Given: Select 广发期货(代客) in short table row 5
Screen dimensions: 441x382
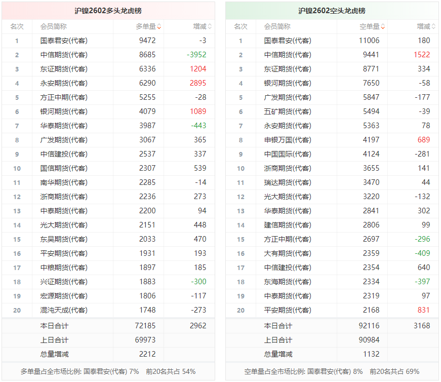Looking at the screenshot, I should click(288, 97).
